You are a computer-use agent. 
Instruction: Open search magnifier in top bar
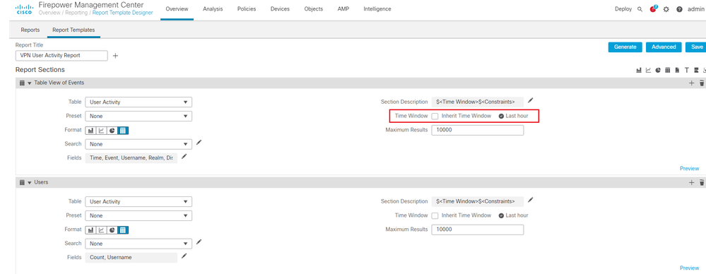640,9
